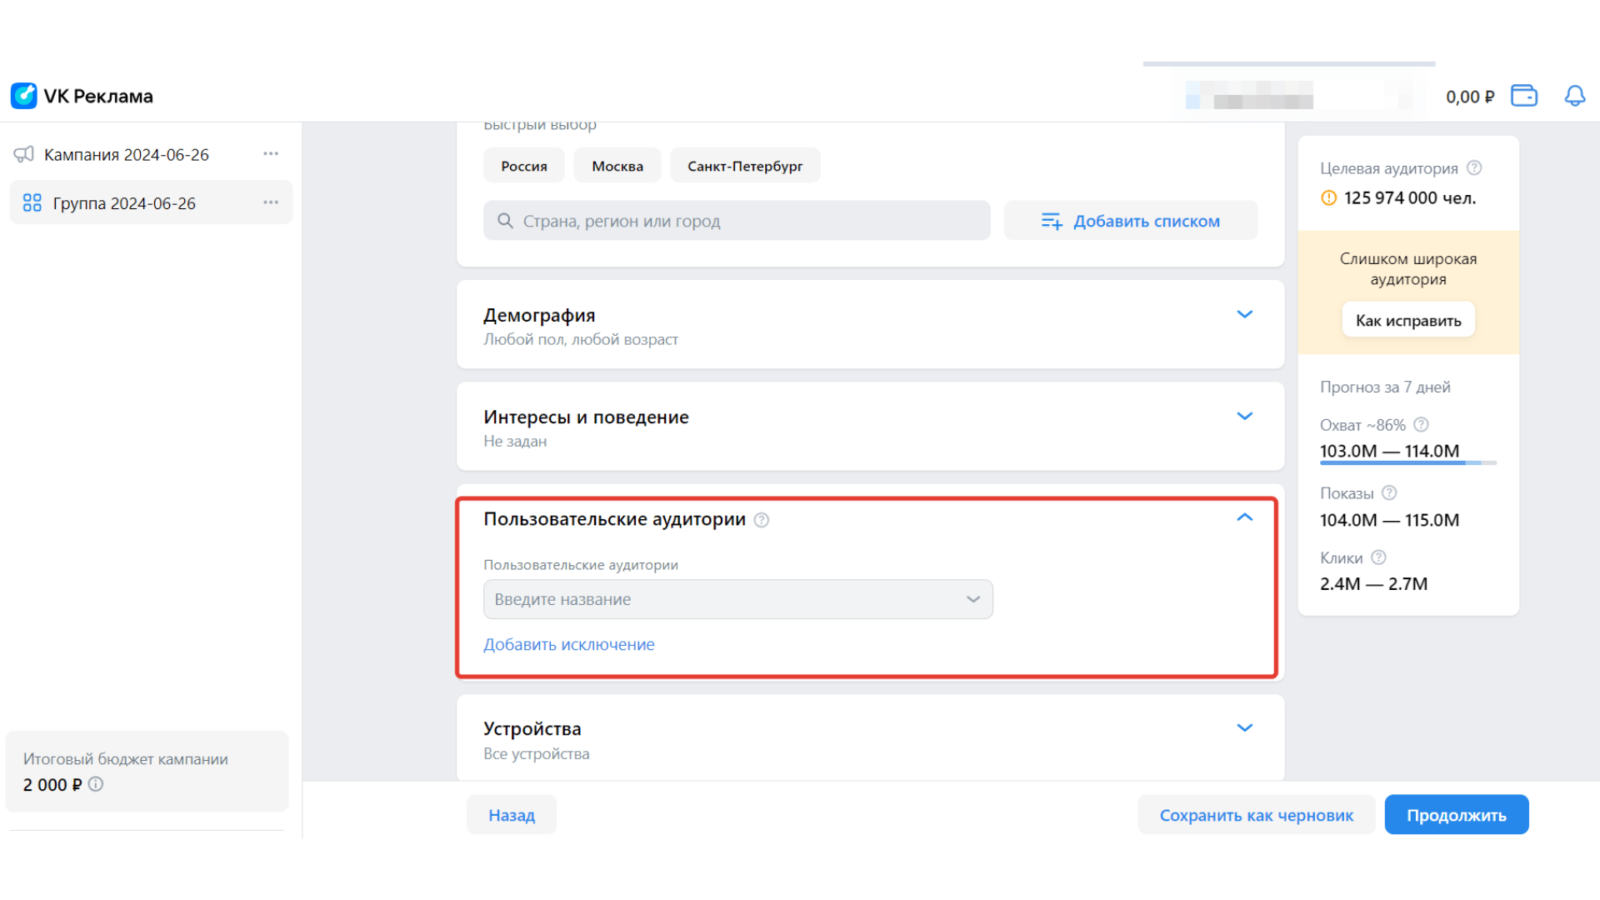This screenshot has height=900, width=1600.
Task: Expand the Устройства section
Action: [x=1244, y=728]
